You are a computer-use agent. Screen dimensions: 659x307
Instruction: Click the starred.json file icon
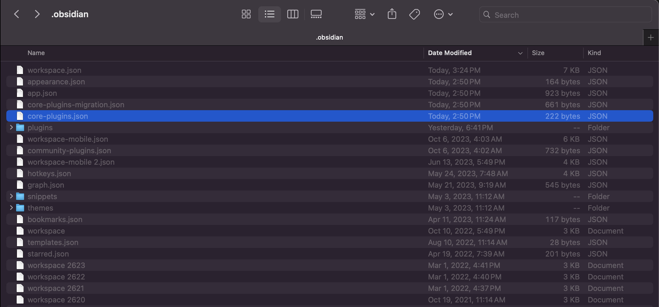coord(20,254)
